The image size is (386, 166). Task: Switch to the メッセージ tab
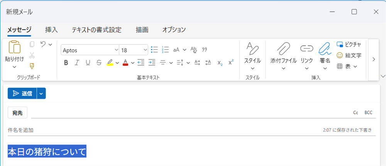tap(19, 30)
